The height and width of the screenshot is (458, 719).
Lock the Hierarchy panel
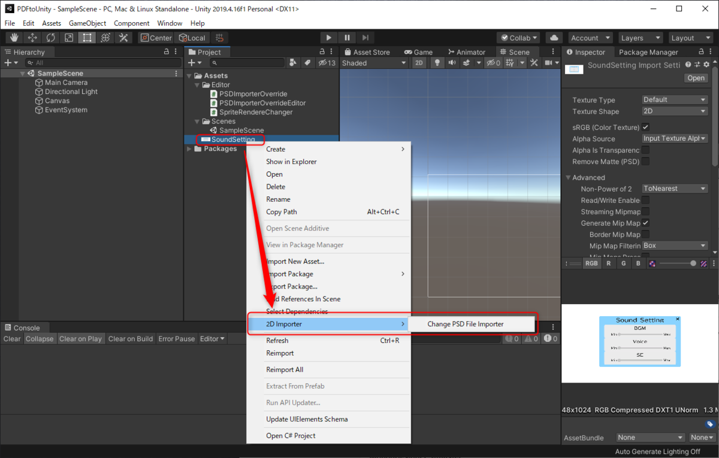pyautogui.click(x=167, y=52)
